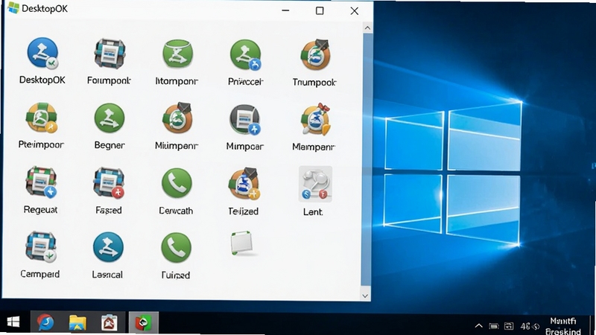
Task: Switch to the active DesktopOK taskbar button
Action: [x=143, y=323]
